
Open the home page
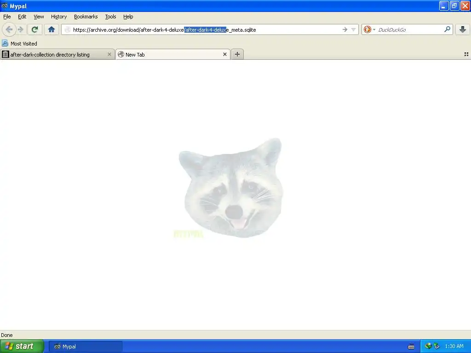click(x=52, y=29)
